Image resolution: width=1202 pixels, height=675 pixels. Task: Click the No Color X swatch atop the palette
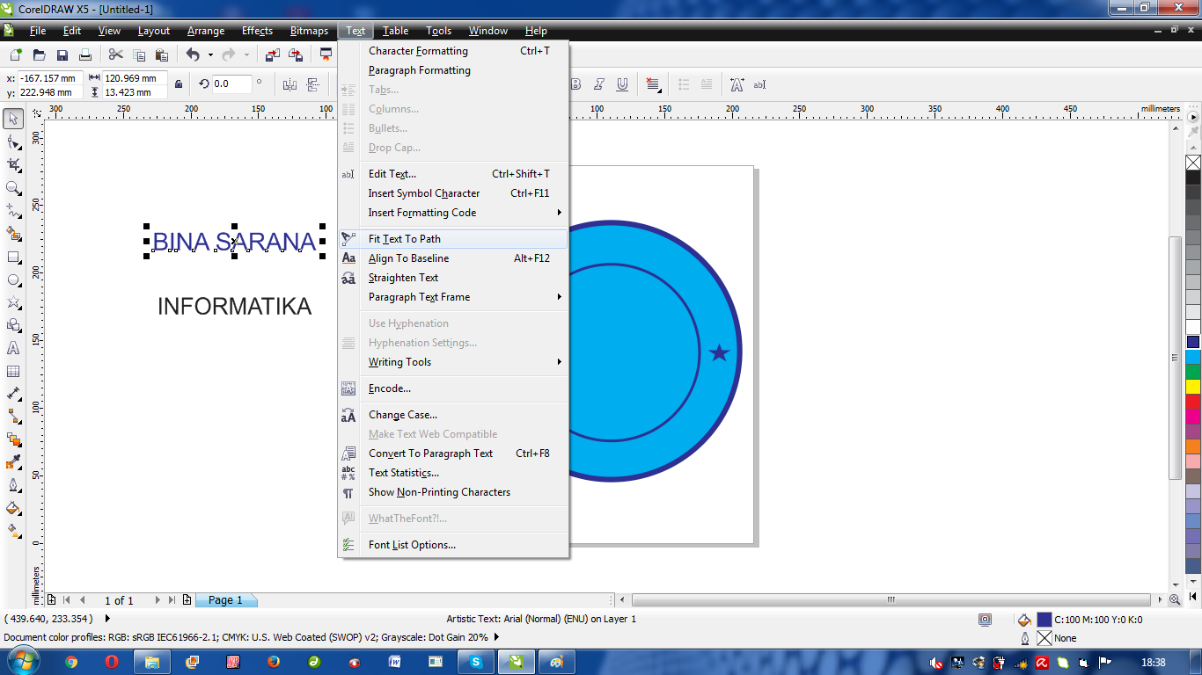tap(1192, 163)
